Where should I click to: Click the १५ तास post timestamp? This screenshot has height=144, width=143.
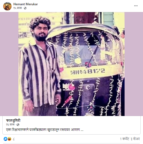(x=18, y=8)
